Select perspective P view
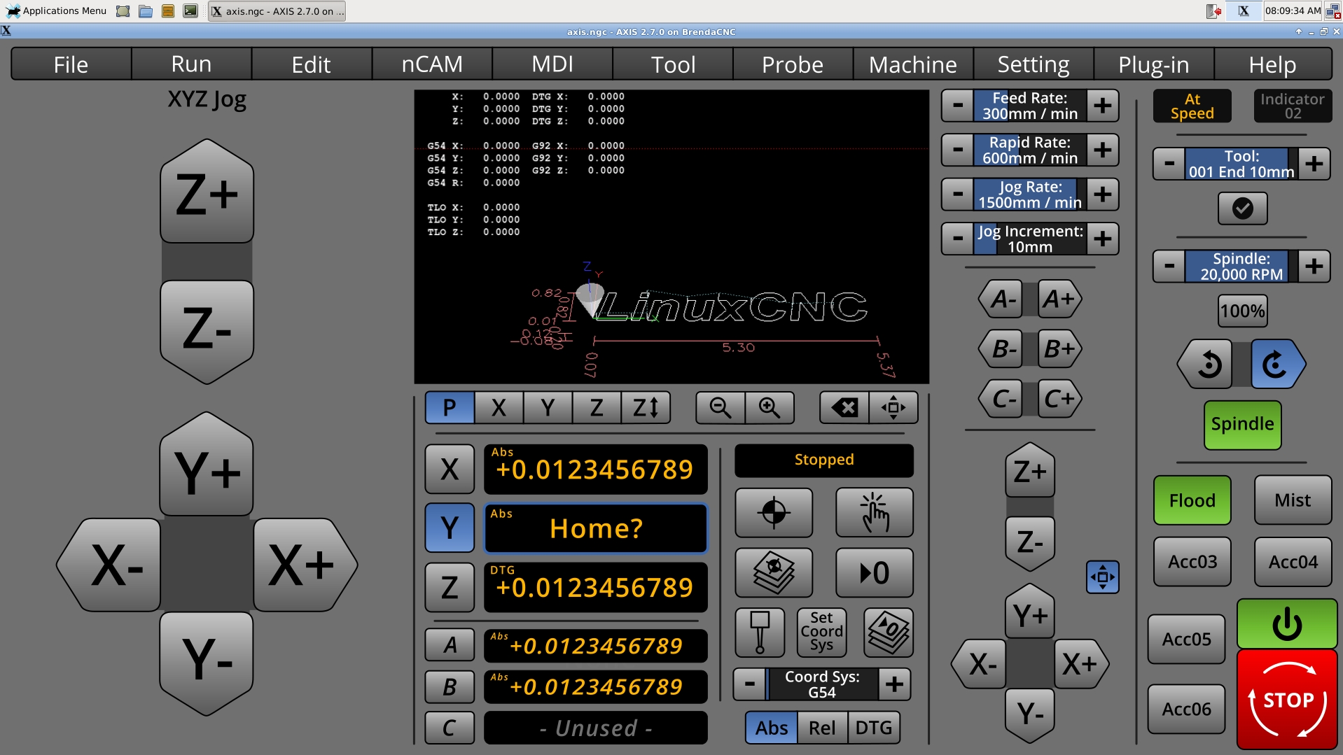The width and height of the screenshot is (1343, 755). pyautogui.click(x=450, y=407)
